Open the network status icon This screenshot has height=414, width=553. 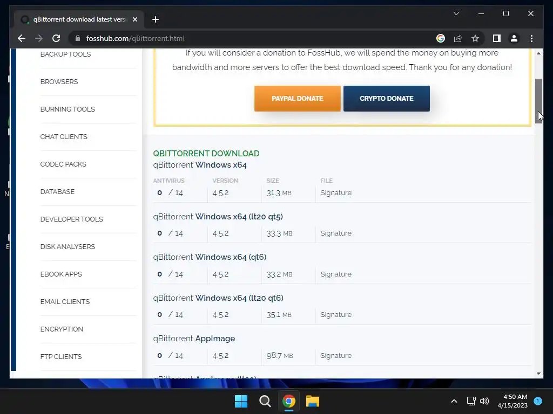[x=471, y=401]
